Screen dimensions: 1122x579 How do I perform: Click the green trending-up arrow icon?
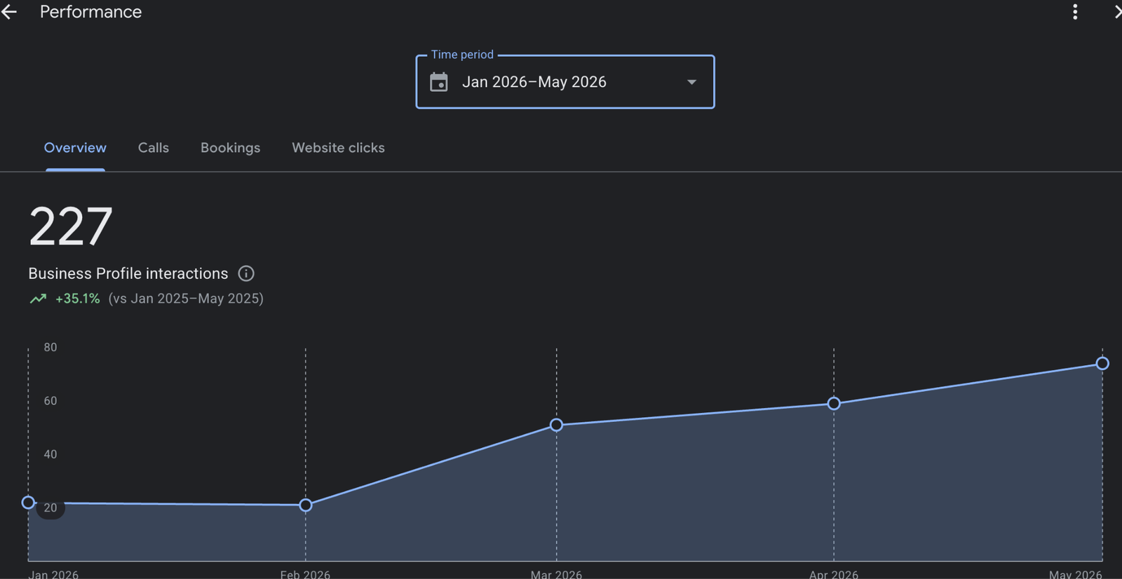38,299
